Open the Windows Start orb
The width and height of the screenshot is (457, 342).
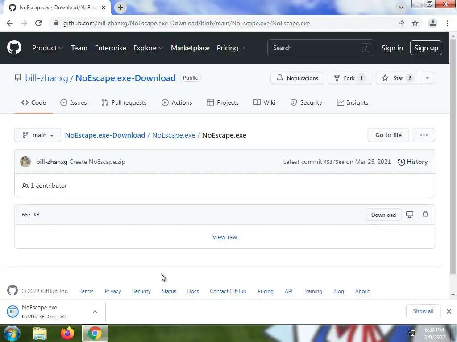[x=12, y=333]
